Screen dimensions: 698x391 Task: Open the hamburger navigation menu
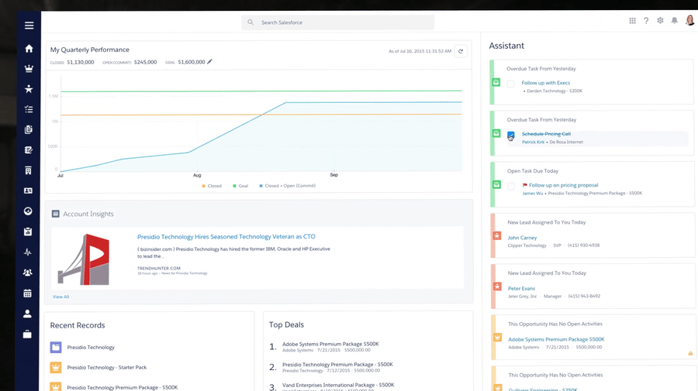[29, 26]
